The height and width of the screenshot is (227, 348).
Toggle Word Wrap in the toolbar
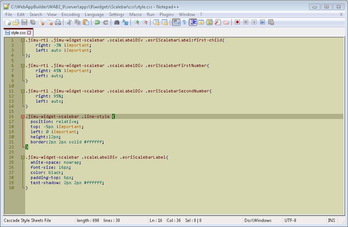click(x=176, y=22)
